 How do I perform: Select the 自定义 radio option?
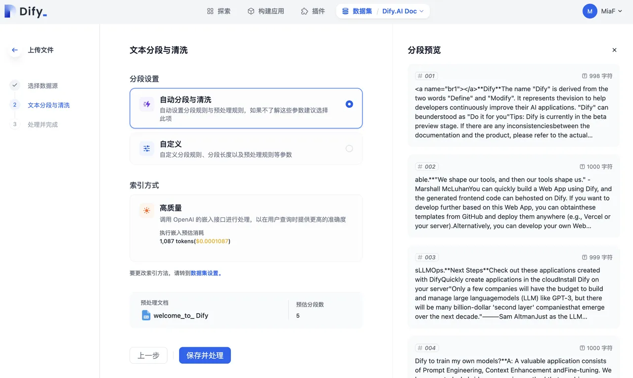tap(349, 148)
